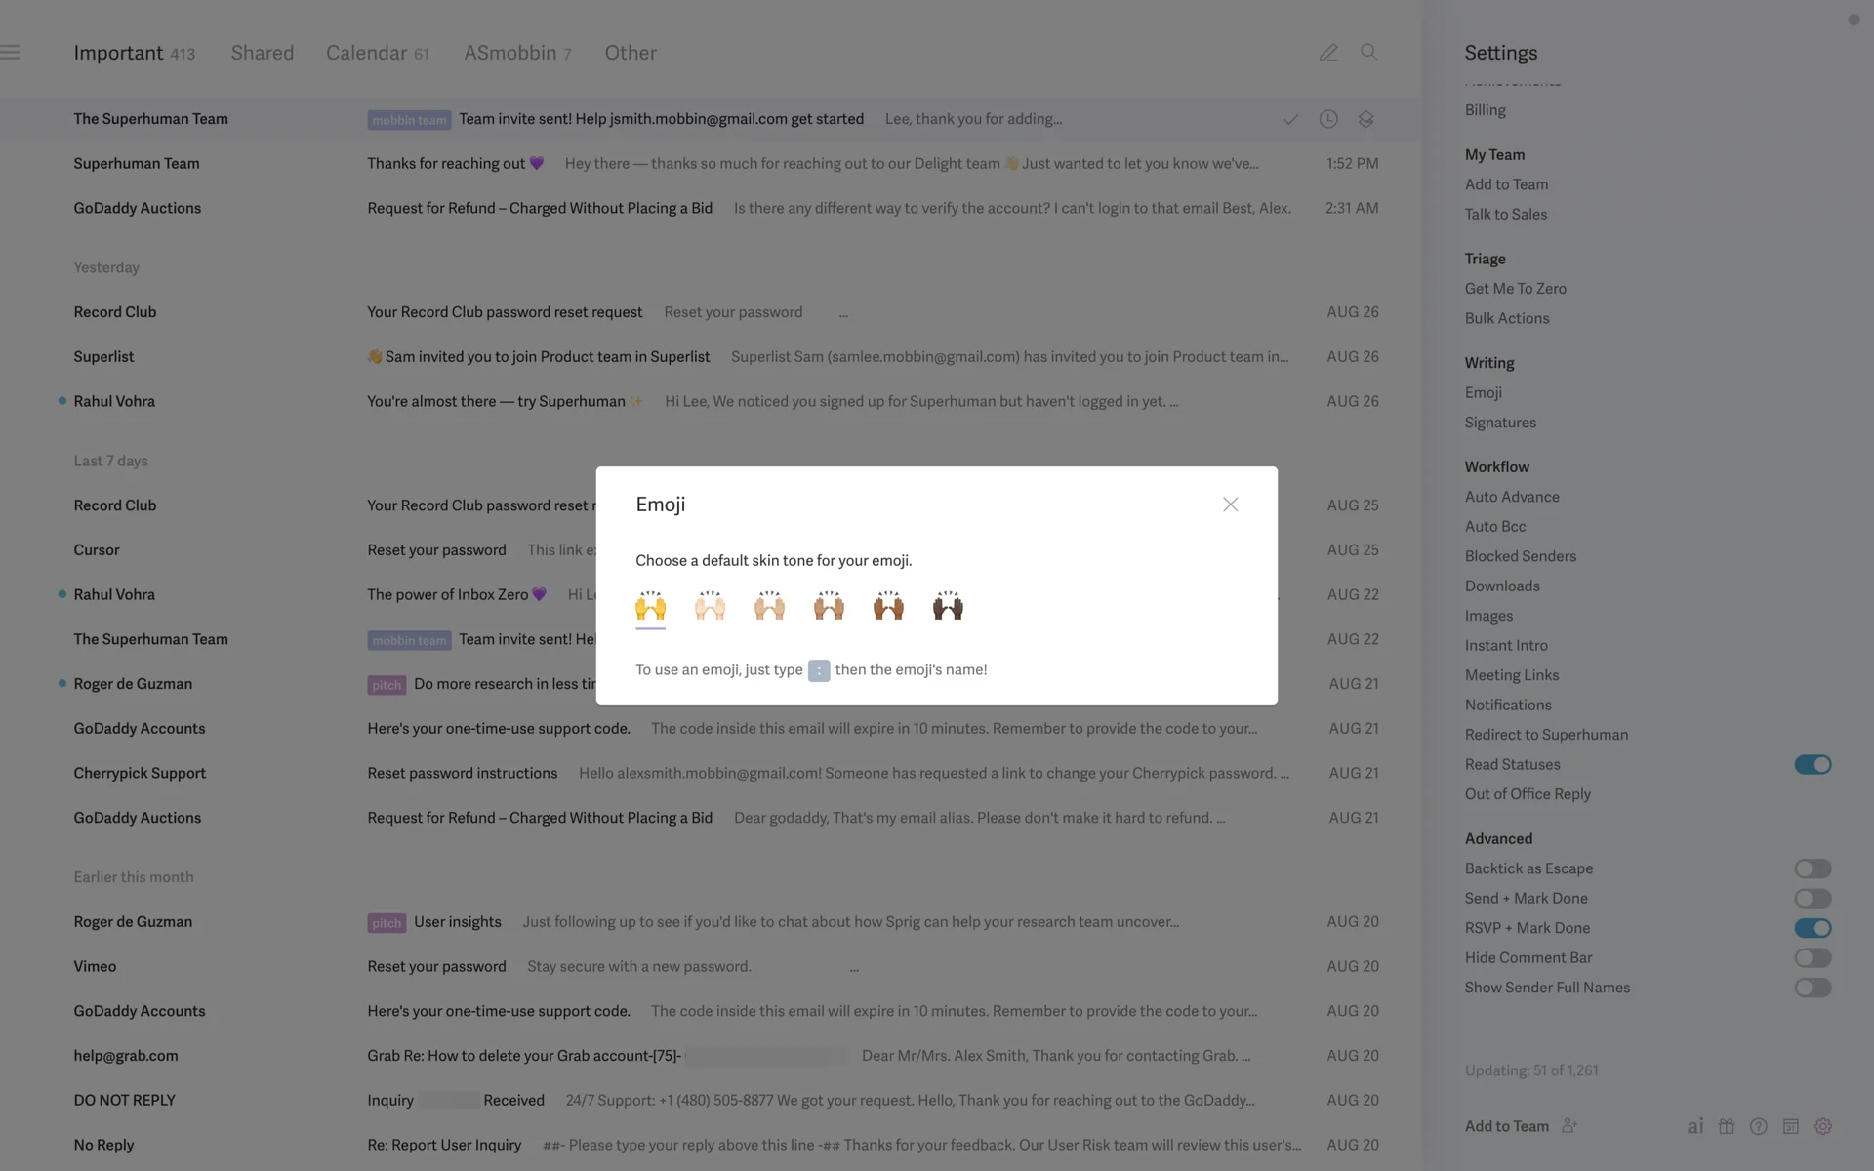1874x1171 pixels.
Task: Turn on Show Sender Full Names
Action: click(1813, 988)
